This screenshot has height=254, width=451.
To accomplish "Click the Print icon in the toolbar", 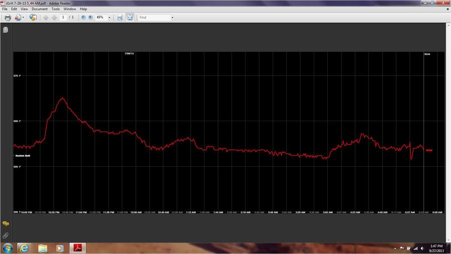I will pos(8,18).
